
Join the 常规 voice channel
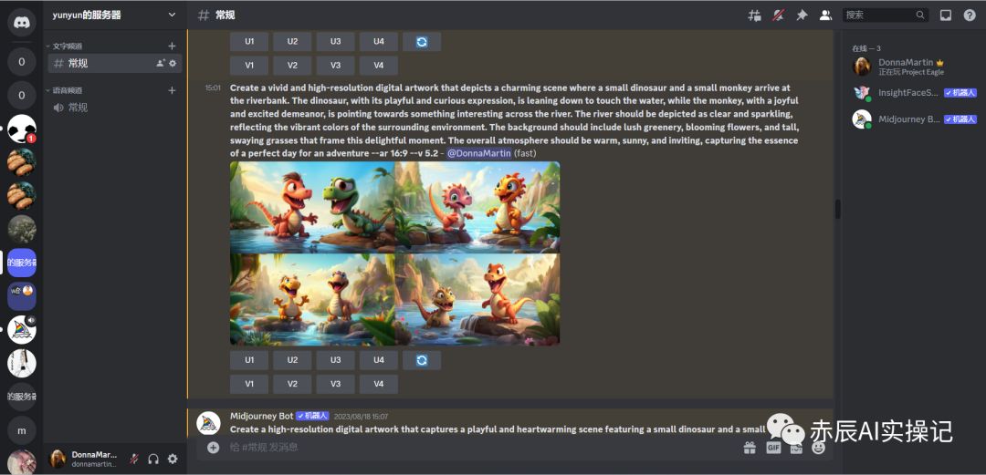point(78,108)
